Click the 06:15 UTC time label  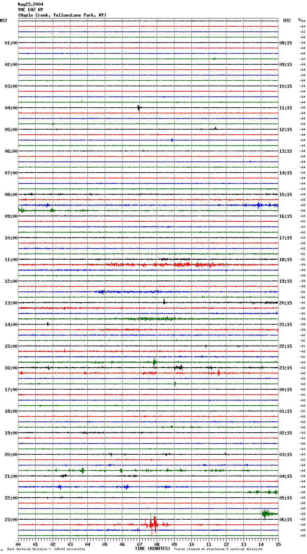click(x=286, y=520)
